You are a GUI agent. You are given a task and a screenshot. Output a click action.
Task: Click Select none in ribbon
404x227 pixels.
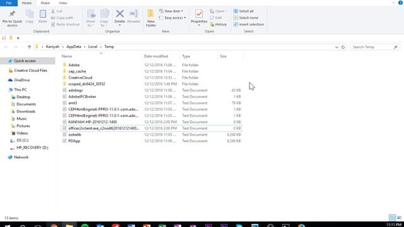click(246, 18)
